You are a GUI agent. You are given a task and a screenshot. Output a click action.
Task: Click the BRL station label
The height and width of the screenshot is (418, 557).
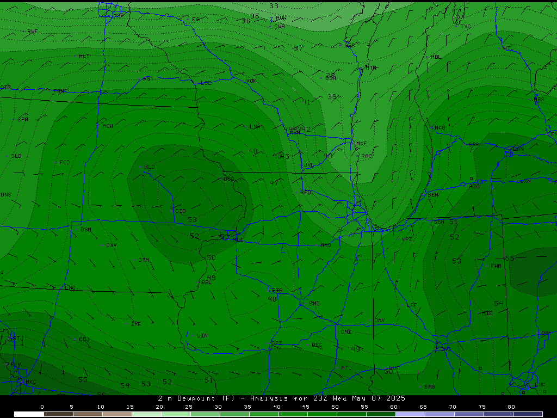pyautogui.click(x=206, y=282)
